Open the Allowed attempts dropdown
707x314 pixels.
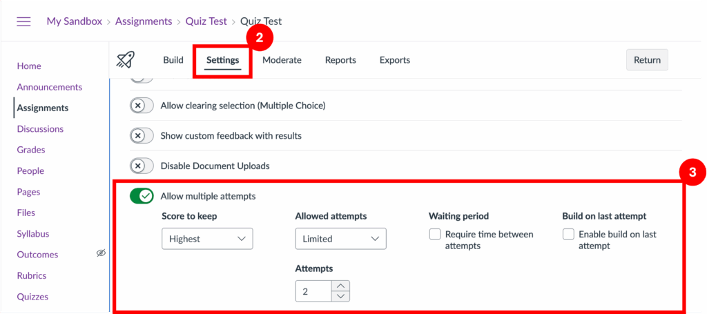tap(340, 239)
